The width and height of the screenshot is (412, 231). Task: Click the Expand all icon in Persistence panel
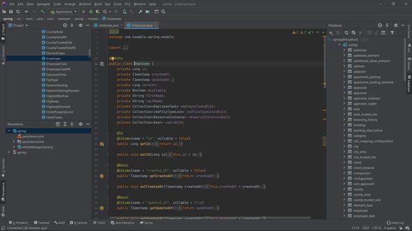point(65,124)
